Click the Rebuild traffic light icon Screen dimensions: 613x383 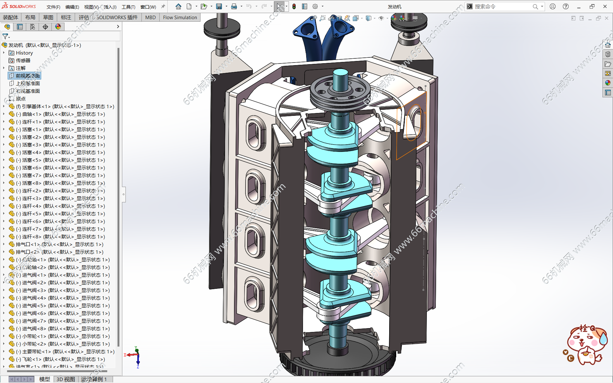294,6
